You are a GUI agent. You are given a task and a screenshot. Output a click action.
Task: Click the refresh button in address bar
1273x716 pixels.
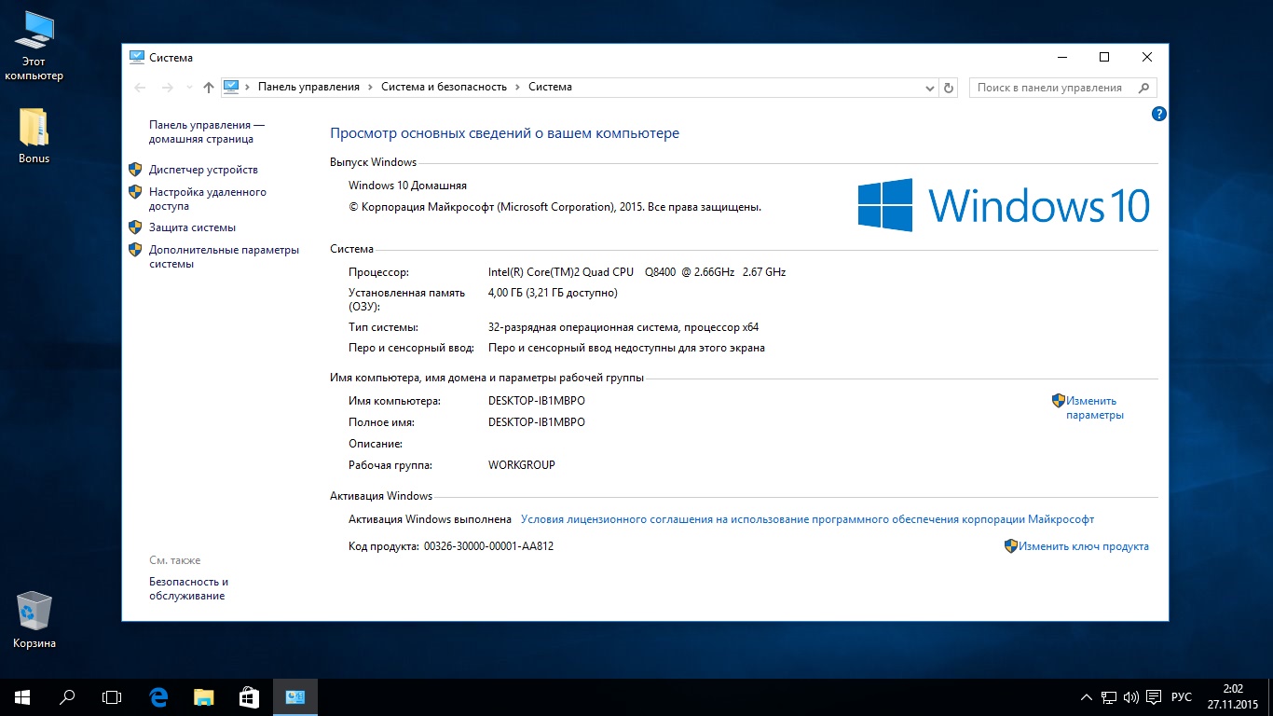(949, 88)
